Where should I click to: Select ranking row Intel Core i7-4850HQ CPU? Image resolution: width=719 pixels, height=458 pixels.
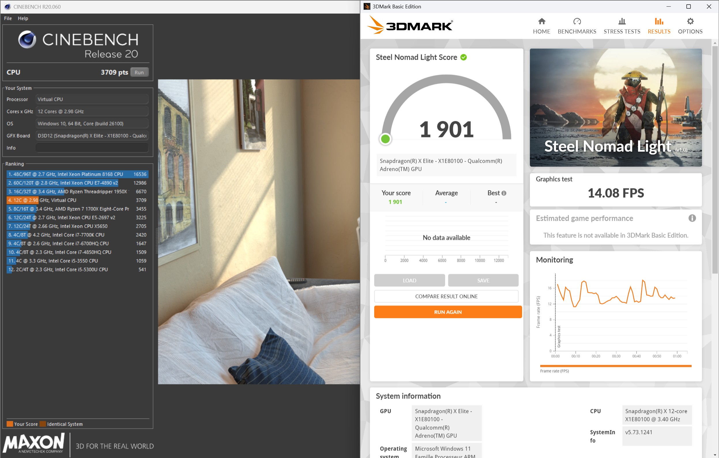pyautogui.click(x=77, y=252)
